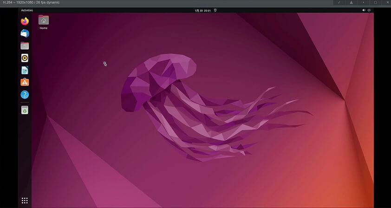This screenshot has width=391, height=208.
Task: Show Applications grid at dock bottom
Action: (x=25, y=201)
